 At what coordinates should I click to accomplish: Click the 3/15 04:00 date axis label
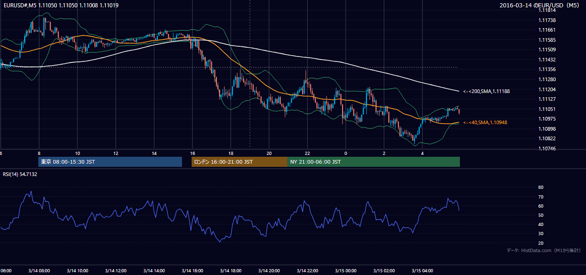pos(423,270)
